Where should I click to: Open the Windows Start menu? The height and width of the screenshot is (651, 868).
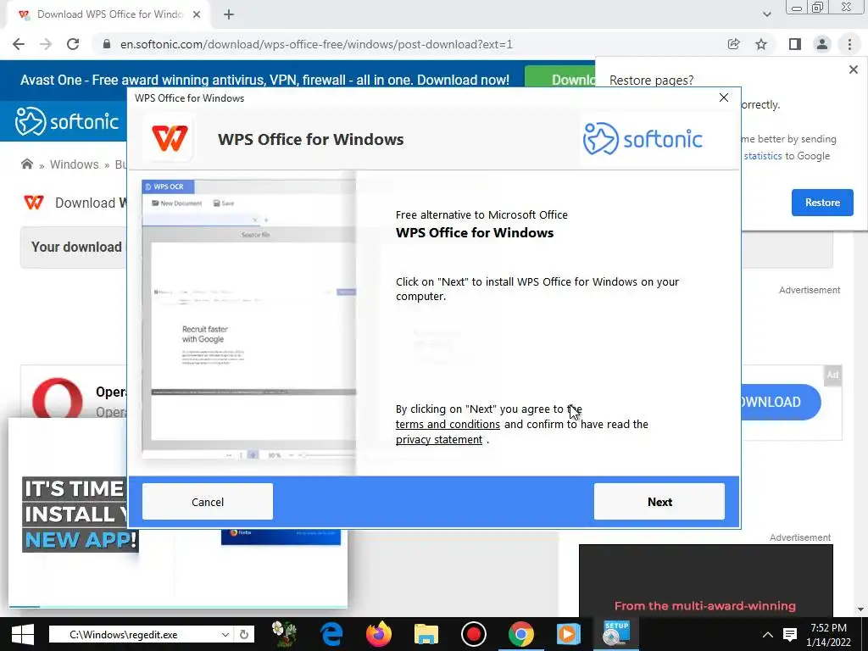coord(22,634)
